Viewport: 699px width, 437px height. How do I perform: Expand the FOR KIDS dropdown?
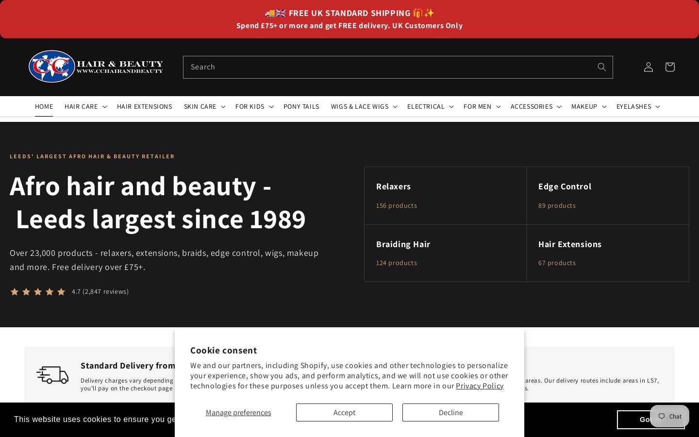coord(254,106)
